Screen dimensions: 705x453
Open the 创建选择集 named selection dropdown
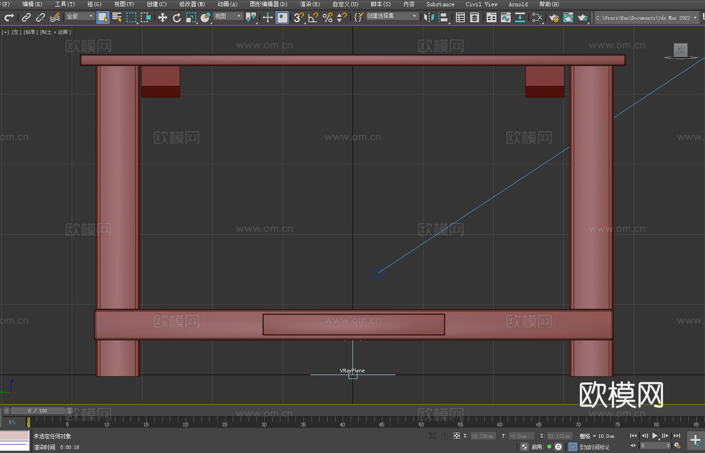(x=392, y=16)
